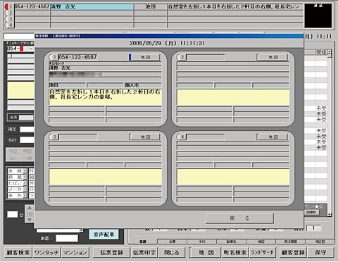The image size is (338, 262).
Task: Click the 音声配車 voice dispatch button
Action: tap(104, 235)
